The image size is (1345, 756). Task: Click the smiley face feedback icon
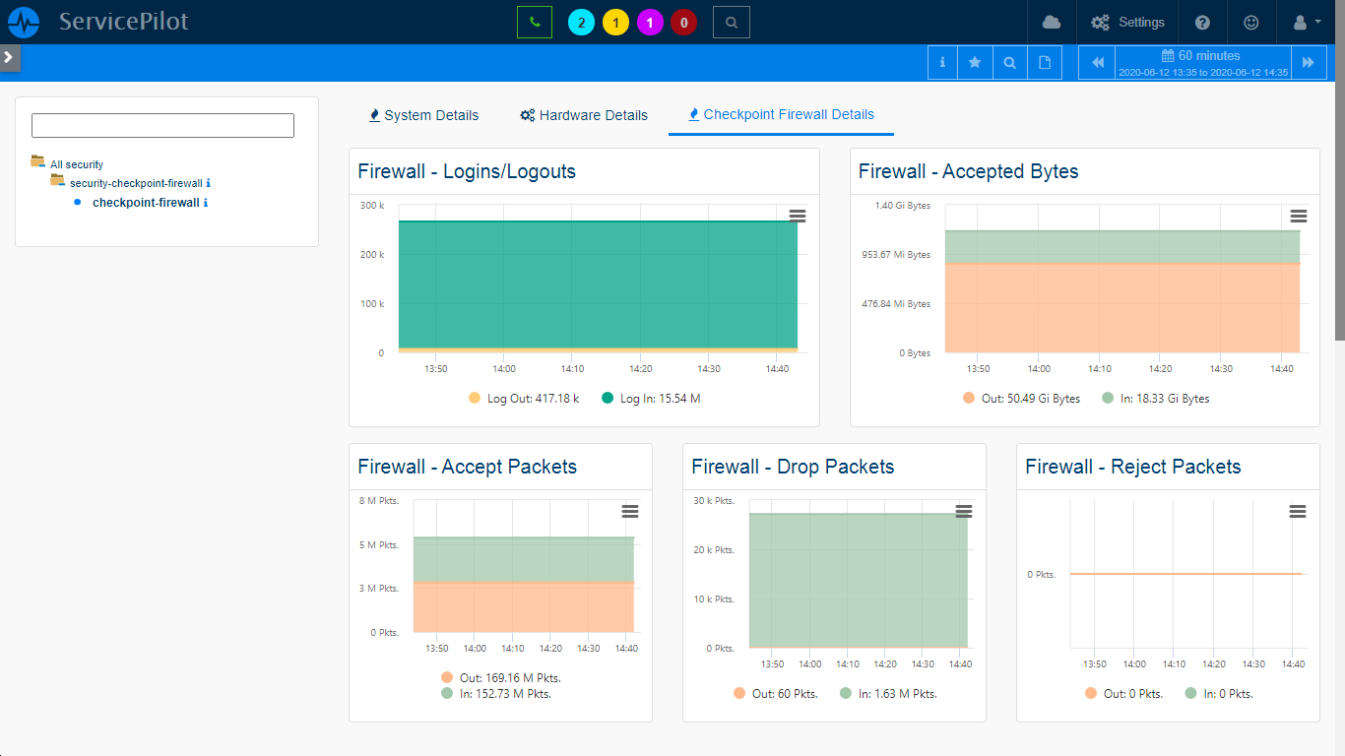1250,22
